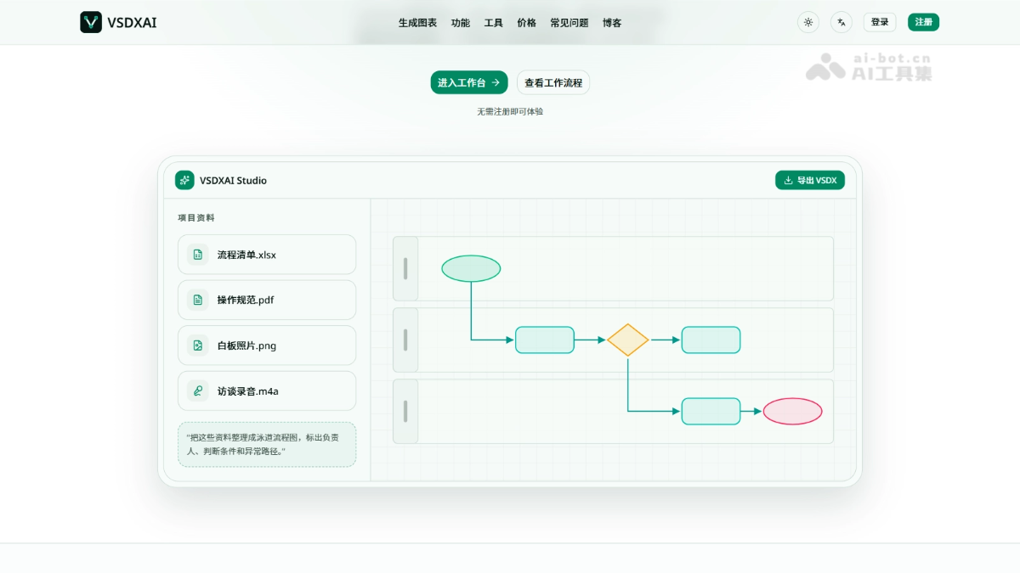This screenshot has height=573, width=1020.
Task: Click the document icon beside 操作规范.pdf
Action: (x=198, y=300)
